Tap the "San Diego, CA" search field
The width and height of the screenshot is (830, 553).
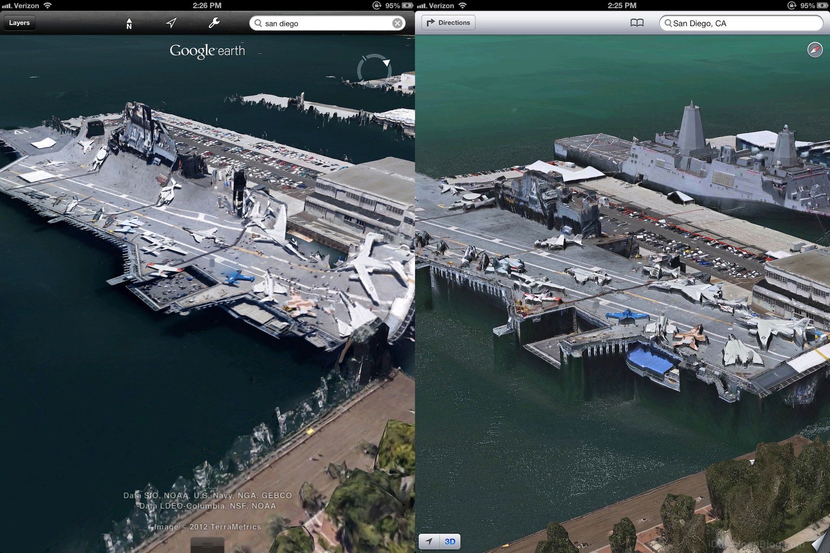pos(741,23)
